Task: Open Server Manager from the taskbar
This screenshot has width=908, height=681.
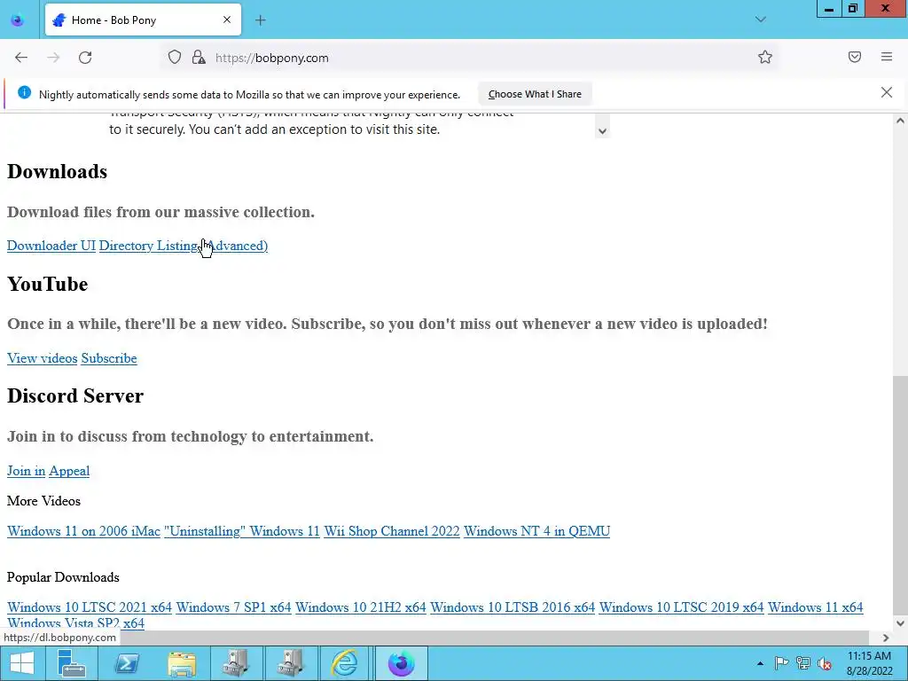Action: click(72, 663)
